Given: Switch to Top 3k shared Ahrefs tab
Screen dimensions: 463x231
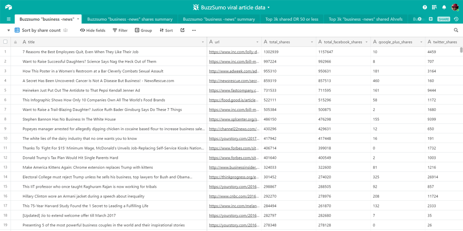Looking at the screenshot, I should pyautogui.click(x=365, y=19).
